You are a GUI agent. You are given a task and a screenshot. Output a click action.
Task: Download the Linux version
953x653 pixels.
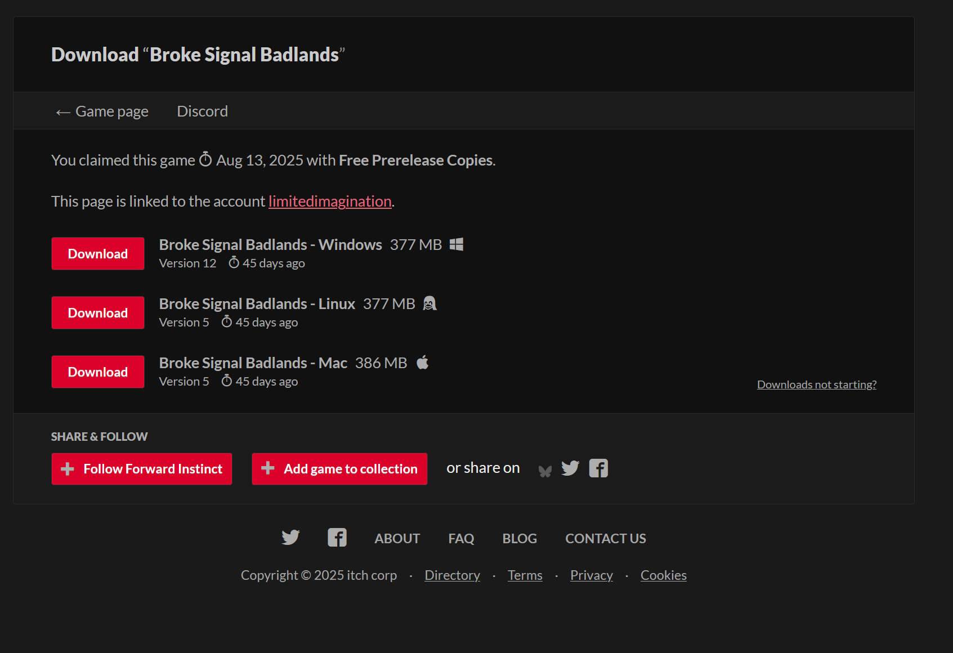point(98,313)
